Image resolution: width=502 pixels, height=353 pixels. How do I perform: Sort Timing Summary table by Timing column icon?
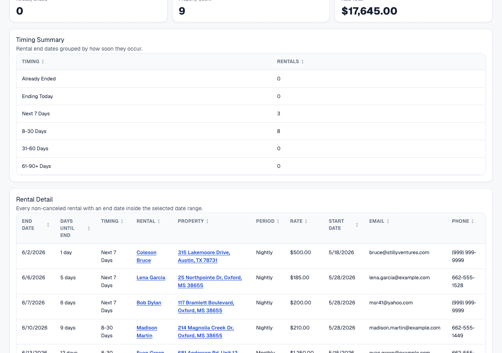click(x=43, y=62)
